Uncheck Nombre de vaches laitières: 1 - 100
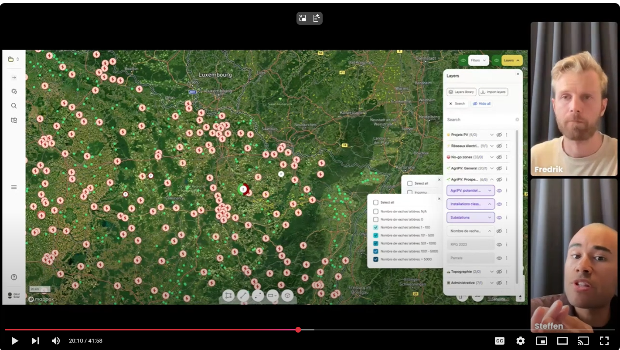Image resolution: width=620 pixels, height=350 pixels. (x=376, y=228)
